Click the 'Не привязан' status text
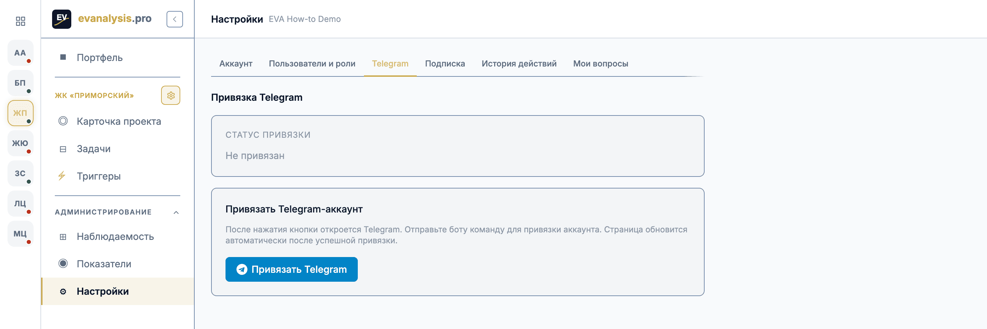The height and width of the screenshot is (329, 987). 255,156
